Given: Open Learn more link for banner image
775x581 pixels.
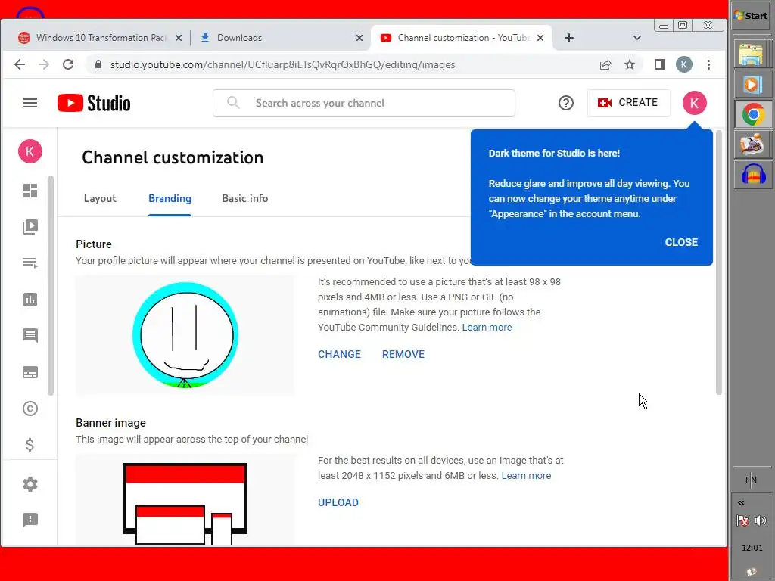Looking at the screenshot, I should [527, 475].
